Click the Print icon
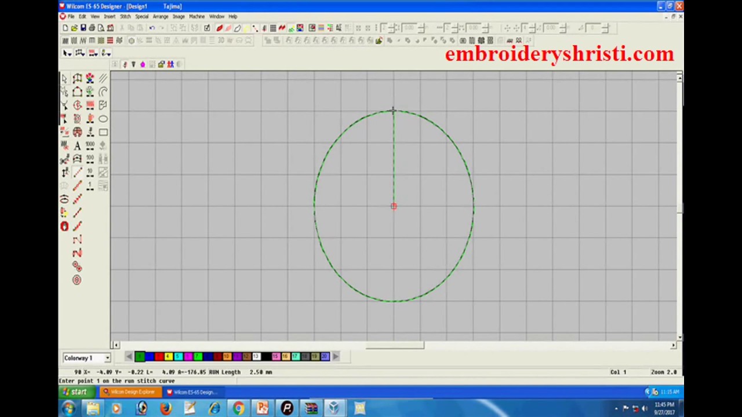 point(92,28)
